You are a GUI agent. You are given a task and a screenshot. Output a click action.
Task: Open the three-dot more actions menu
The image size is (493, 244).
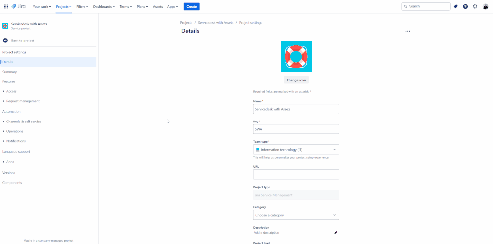click(408, 31)
